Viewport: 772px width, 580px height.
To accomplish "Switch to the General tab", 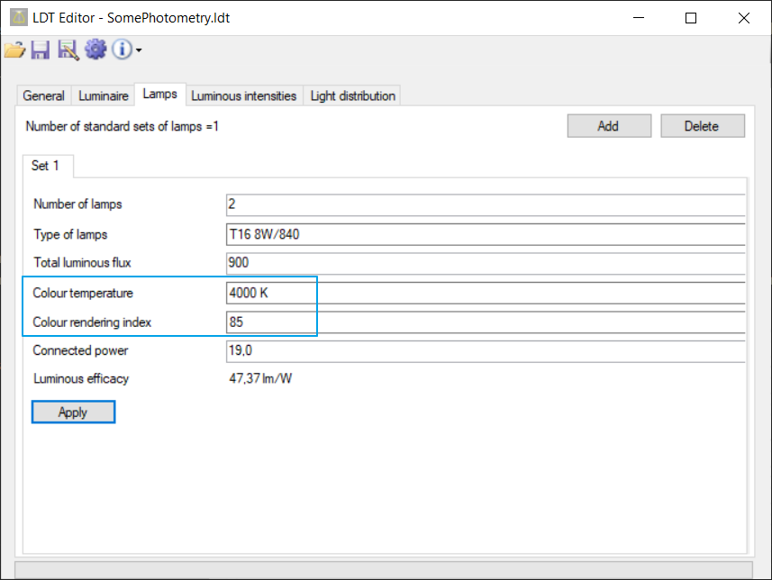I will 43,95.
